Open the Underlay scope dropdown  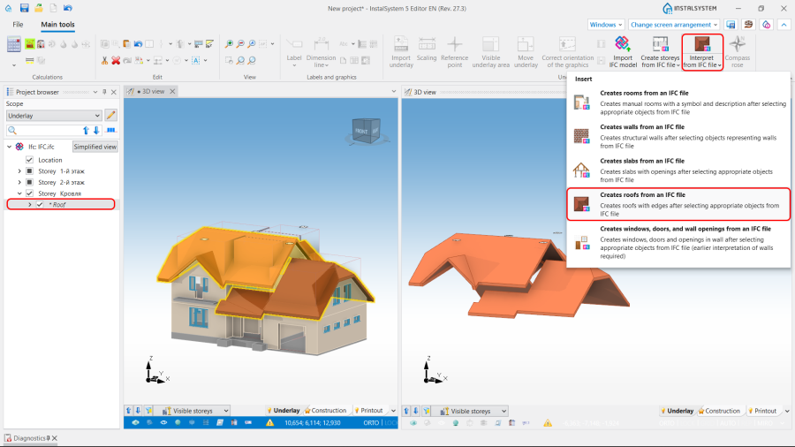[54, 116]
